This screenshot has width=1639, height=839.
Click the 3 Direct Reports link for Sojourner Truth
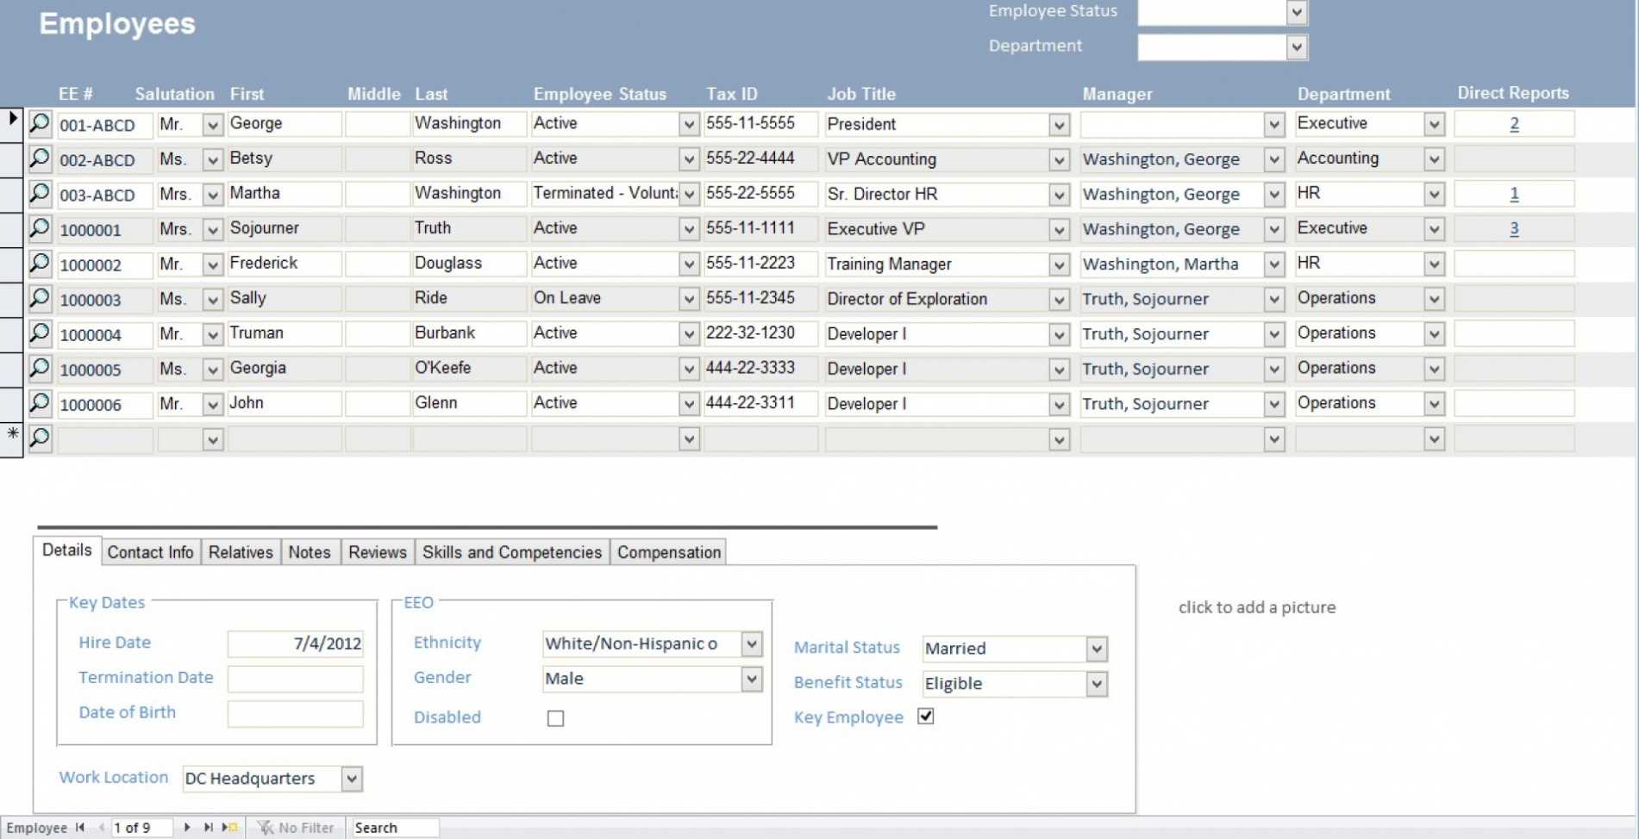point(1514,228)
